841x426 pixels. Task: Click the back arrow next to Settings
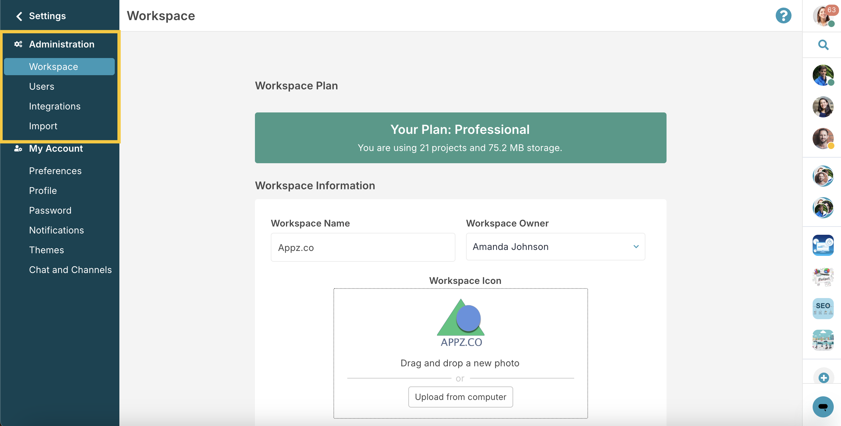click(x=19, y=16)
